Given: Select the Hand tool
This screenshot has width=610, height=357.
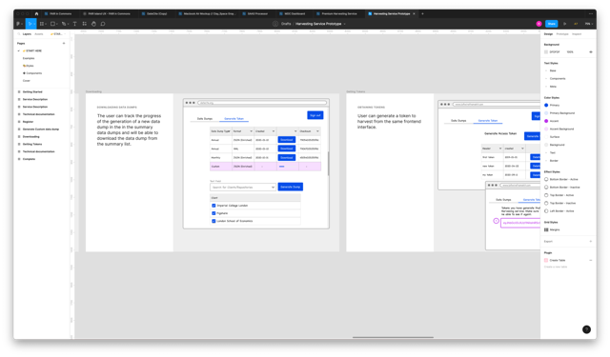Looking at the screenshot, I should click(x=93, y=24).
